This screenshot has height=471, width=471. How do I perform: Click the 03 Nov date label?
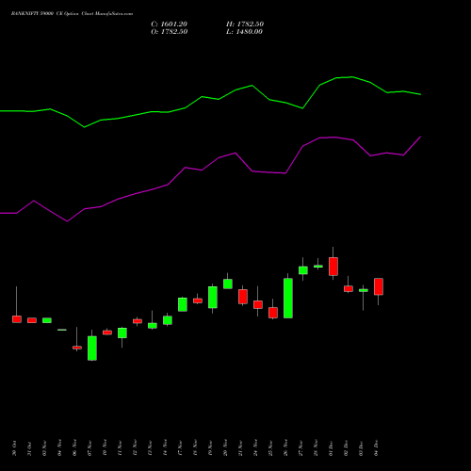[x=44, y=448]
